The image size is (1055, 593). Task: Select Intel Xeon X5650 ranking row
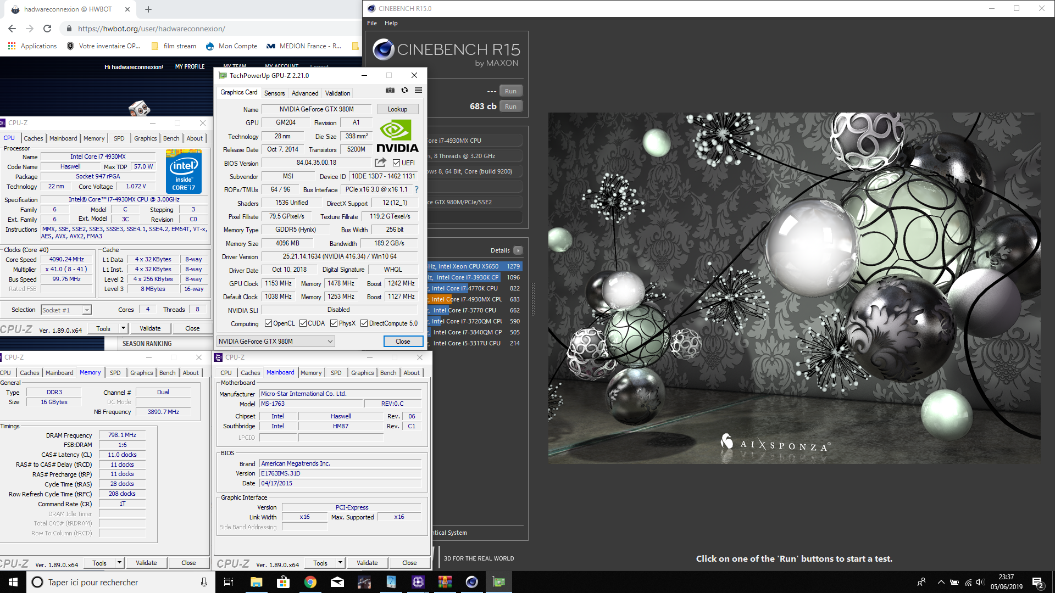tap(475, 266)
